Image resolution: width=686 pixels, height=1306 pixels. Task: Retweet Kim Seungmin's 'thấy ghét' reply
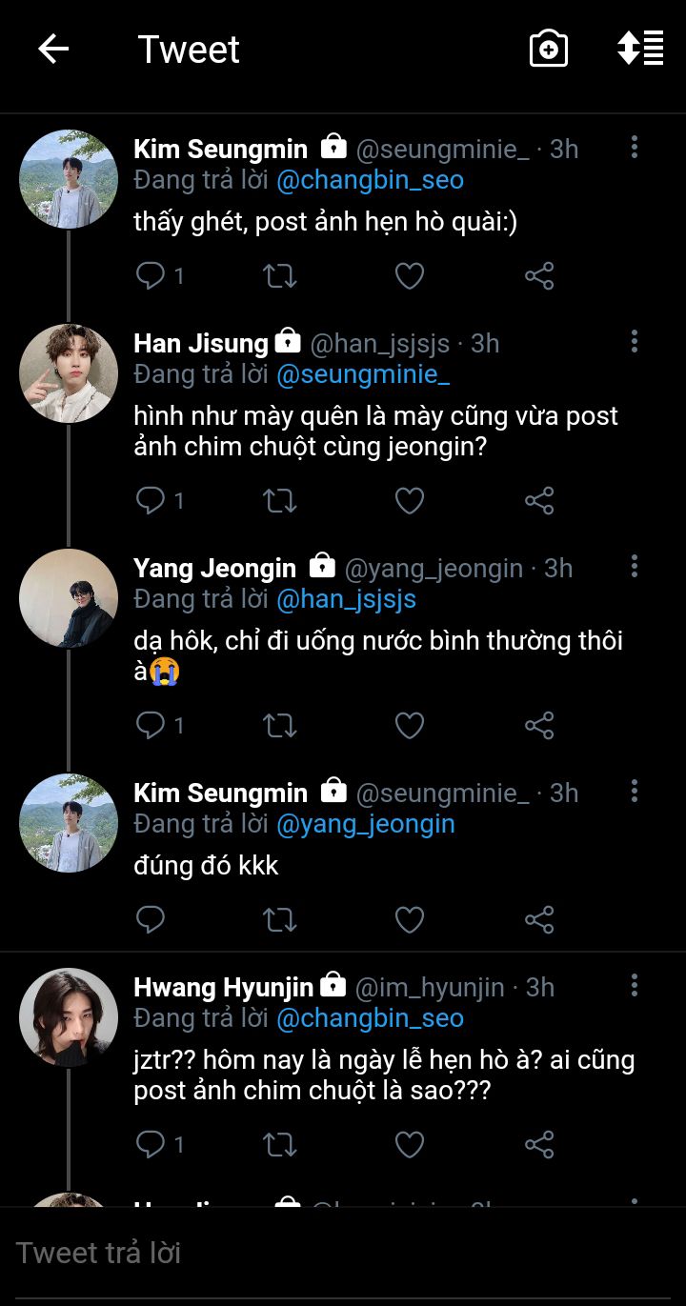tap(279, 277)
